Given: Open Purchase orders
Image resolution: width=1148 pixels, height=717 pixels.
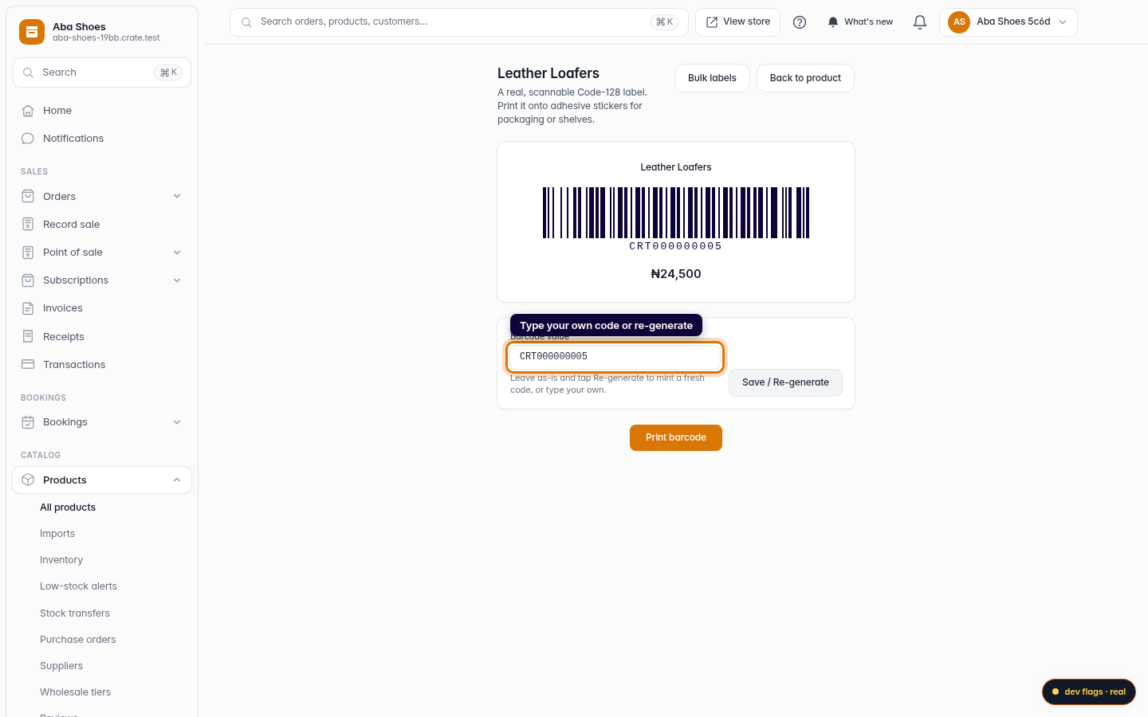Looking at the screenshot, I should click(78, 640).
